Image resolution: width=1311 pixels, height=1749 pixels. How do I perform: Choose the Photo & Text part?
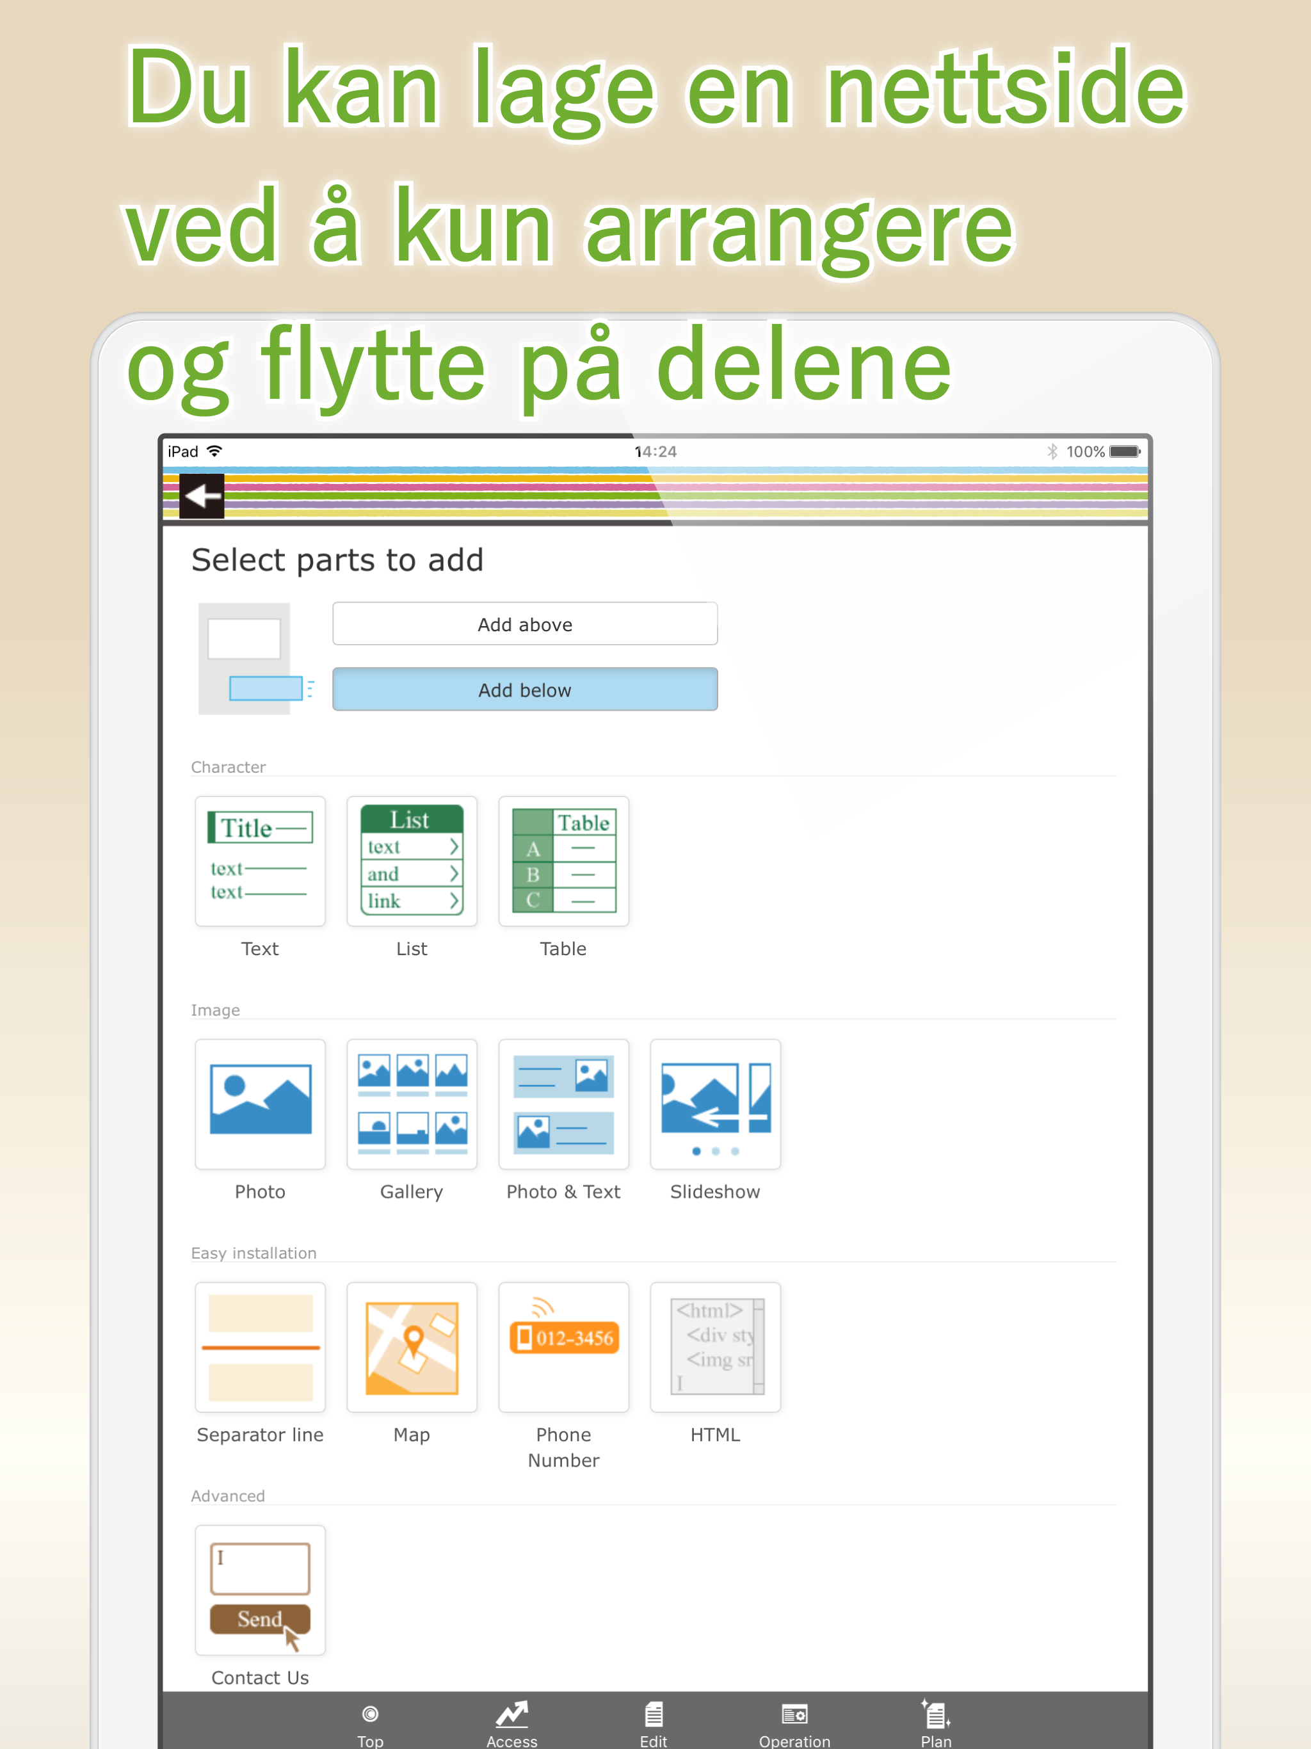(563, 1104)
